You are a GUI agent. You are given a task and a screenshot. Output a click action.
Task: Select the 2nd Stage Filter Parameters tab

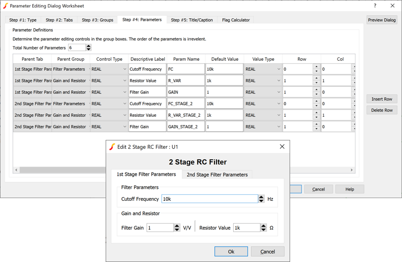coord(217,175)
